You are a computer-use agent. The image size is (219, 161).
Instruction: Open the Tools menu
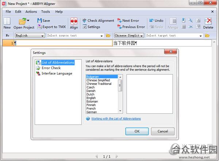click(x=46, y=12)
